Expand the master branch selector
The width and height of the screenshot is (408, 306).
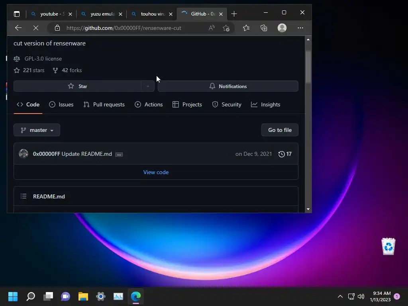pos(37,130)
